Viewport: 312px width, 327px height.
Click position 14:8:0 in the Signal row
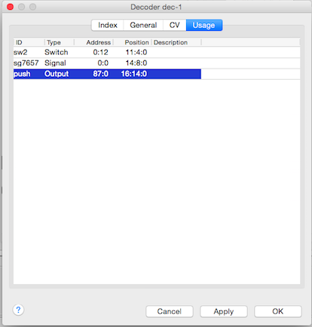(x=136, y=63)
